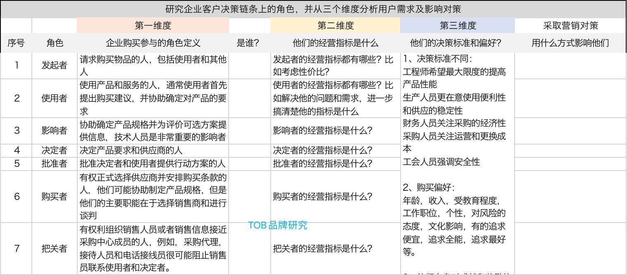The height and width of the screenshot is (275, 627).
Task: Select the blue 第三维度 header cell
Action: coord(458,26)
